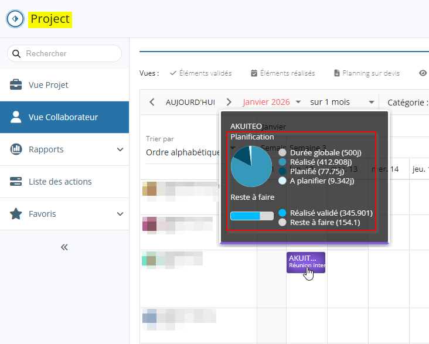This screenshot has height=344, width=429.
Task: Toggle the Éléments réalisés view
Action: 282,73
